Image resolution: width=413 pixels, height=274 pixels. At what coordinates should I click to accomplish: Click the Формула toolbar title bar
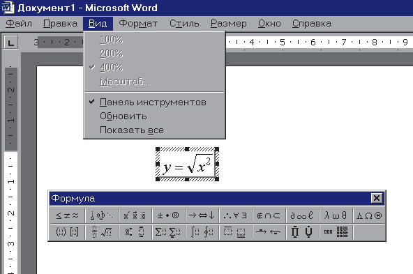(210, 198)
